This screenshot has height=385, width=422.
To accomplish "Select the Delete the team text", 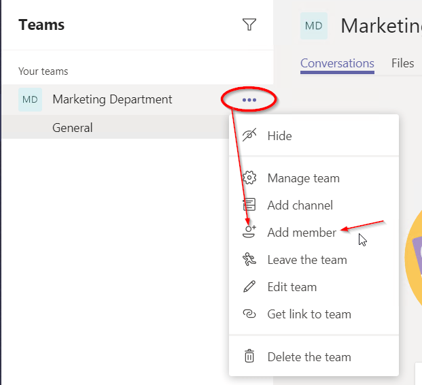I will click(309, 356).
